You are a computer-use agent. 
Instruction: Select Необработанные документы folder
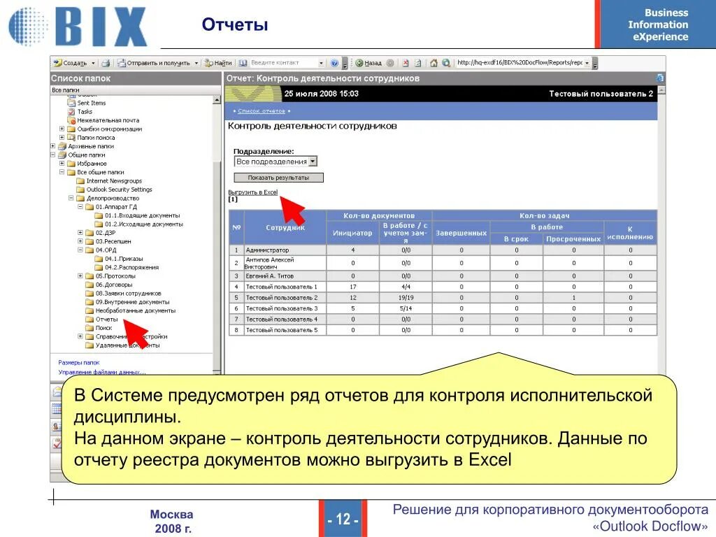point(135,311)
